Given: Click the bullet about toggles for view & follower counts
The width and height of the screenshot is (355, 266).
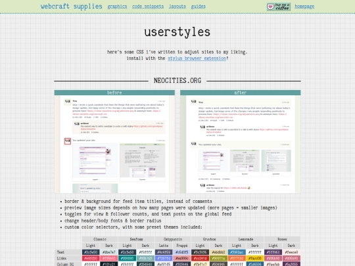Looking at the screenshot, I should [x=148, y=214].
